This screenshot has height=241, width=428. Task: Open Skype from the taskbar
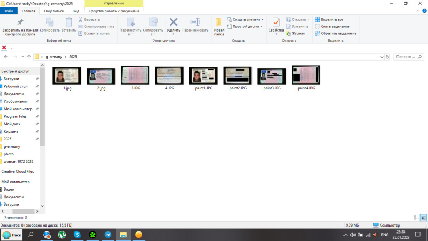click(77, 235)
